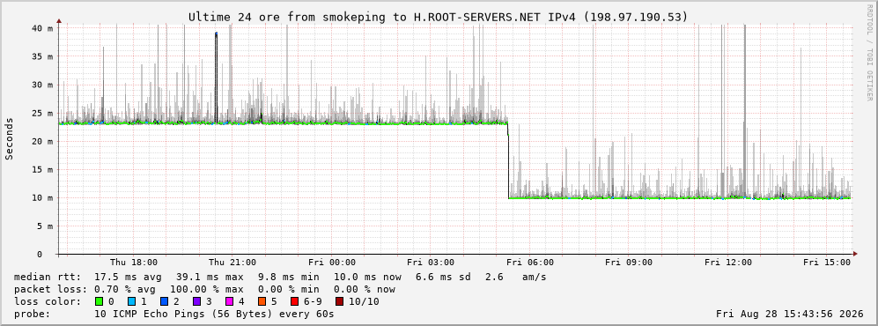Click the light blue loss color 1 swatch
Image resolution: width=878 pixels, height=326 pixels.
pyautogui.click(x=132, y=301)
